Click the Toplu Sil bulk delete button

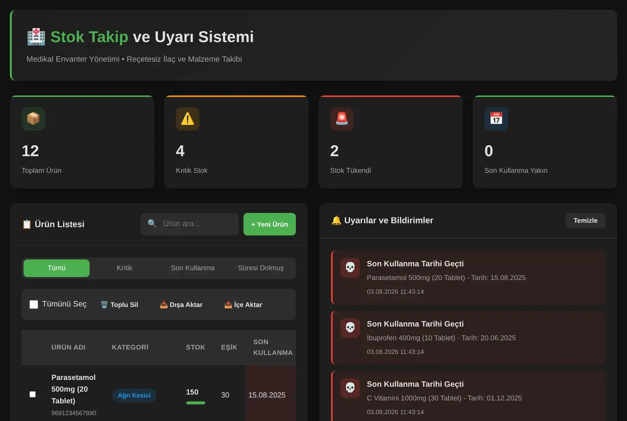119,305
